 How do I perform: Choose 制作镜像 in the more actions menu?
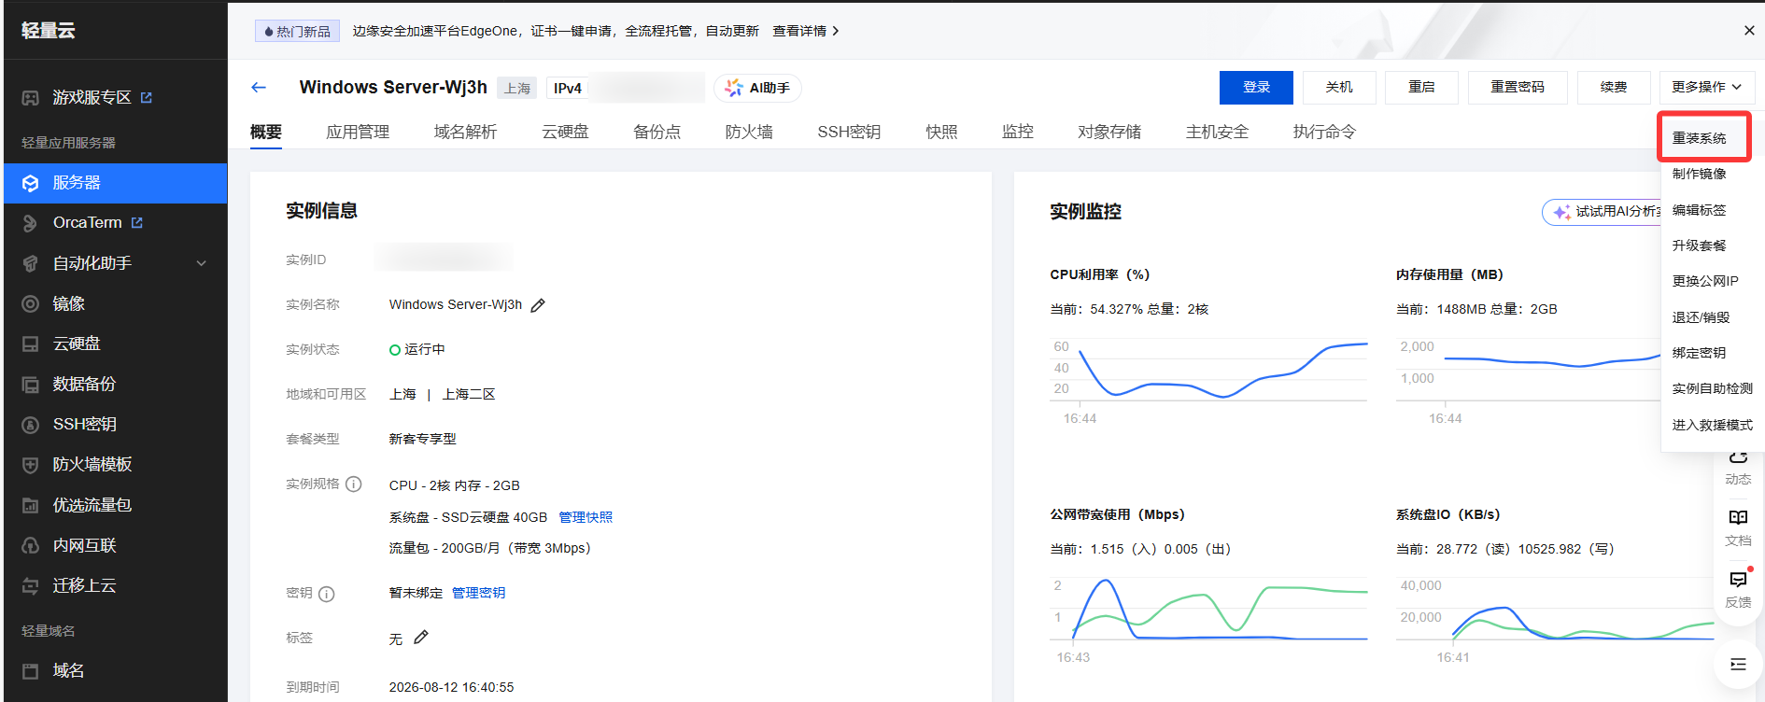point(1699,174)
